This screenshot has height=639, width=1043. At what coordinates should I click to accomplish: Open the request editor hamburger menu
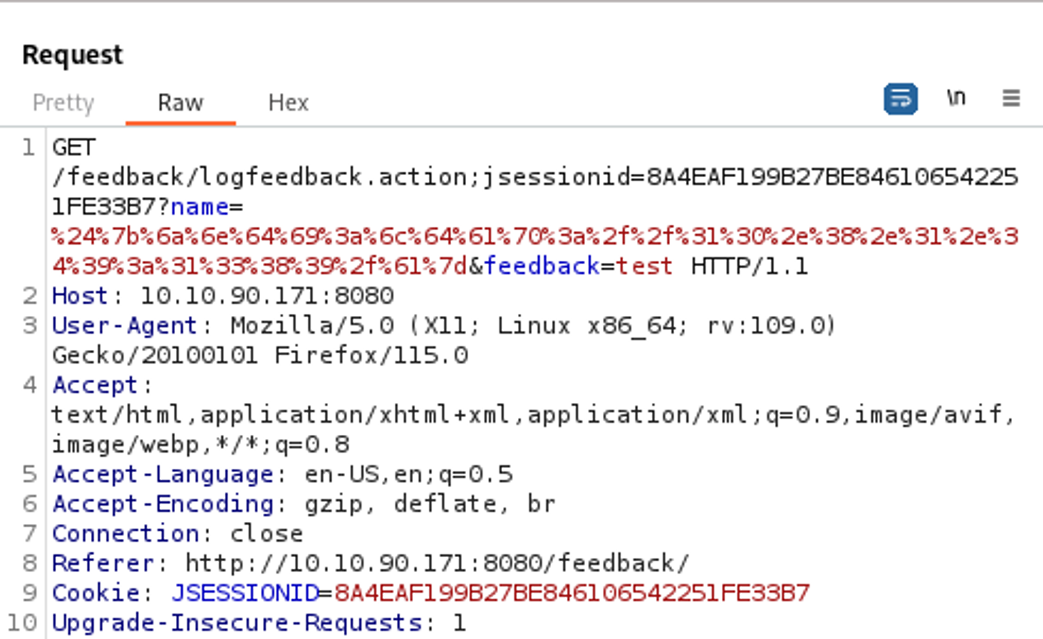coord(1011,98)
